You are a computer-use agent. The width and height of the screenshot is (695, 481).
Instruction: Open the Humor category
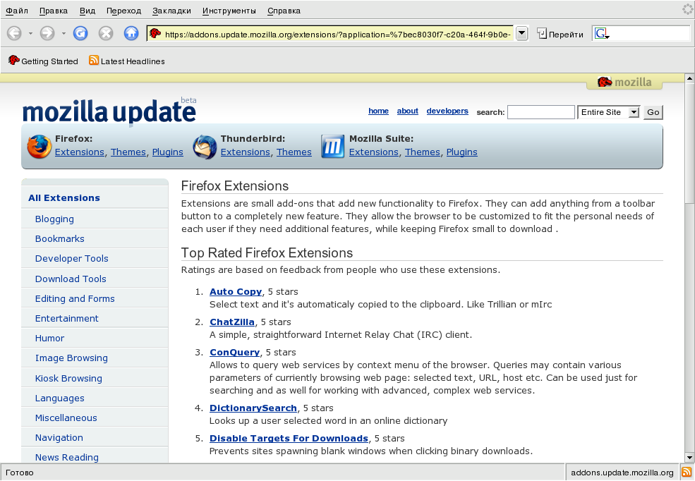tap(49, 338)
